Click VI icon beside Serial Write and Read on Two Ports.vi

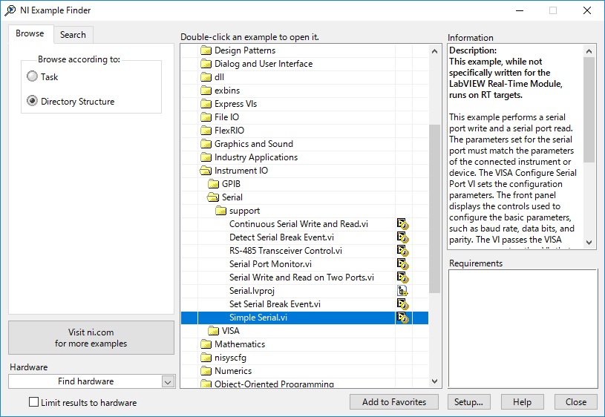403,278
